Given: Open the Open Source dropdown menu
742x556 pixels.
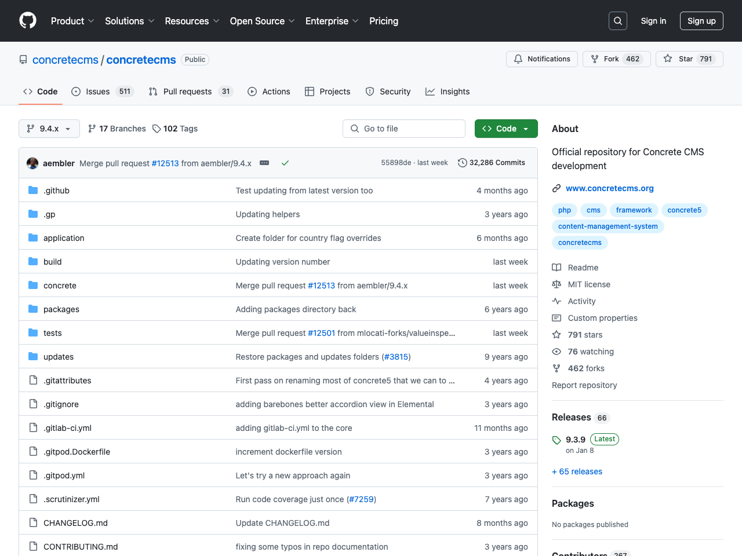Looking at the screenshot, I should point(262,21).
